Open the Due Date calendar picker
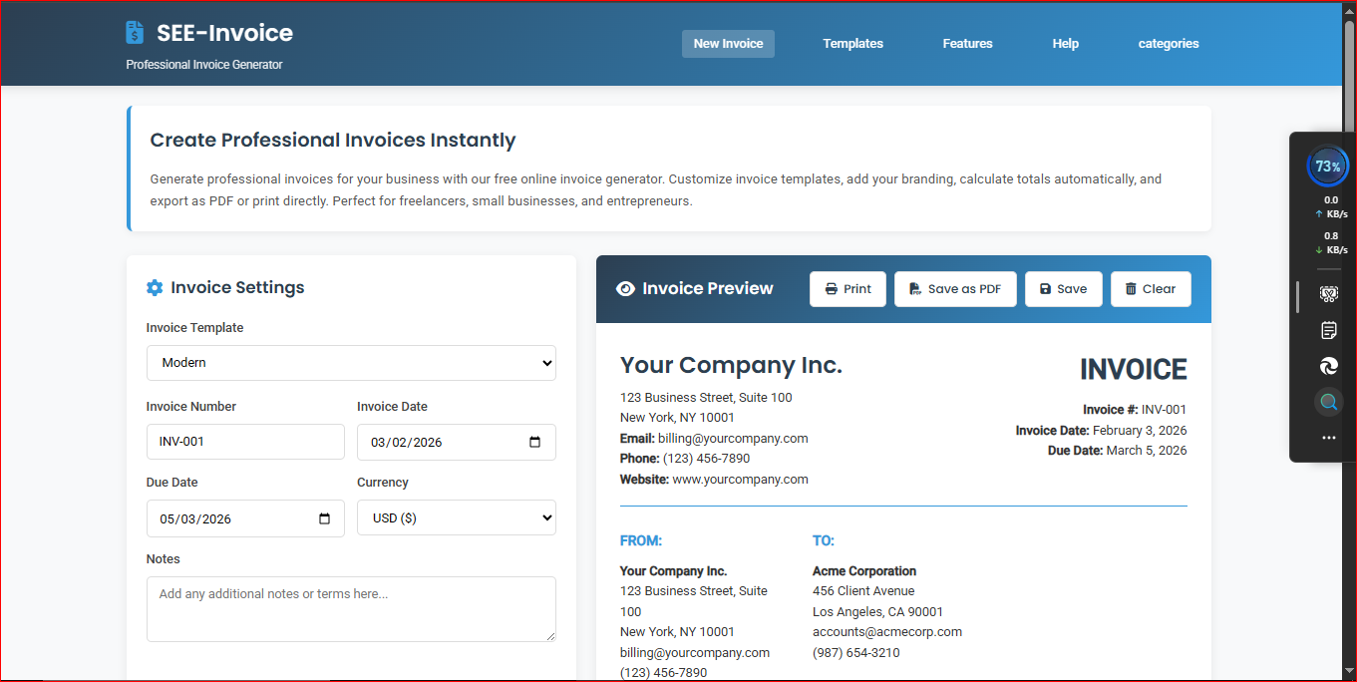The height and width of the screenshot is (682, 1357). tap(324, 518)
